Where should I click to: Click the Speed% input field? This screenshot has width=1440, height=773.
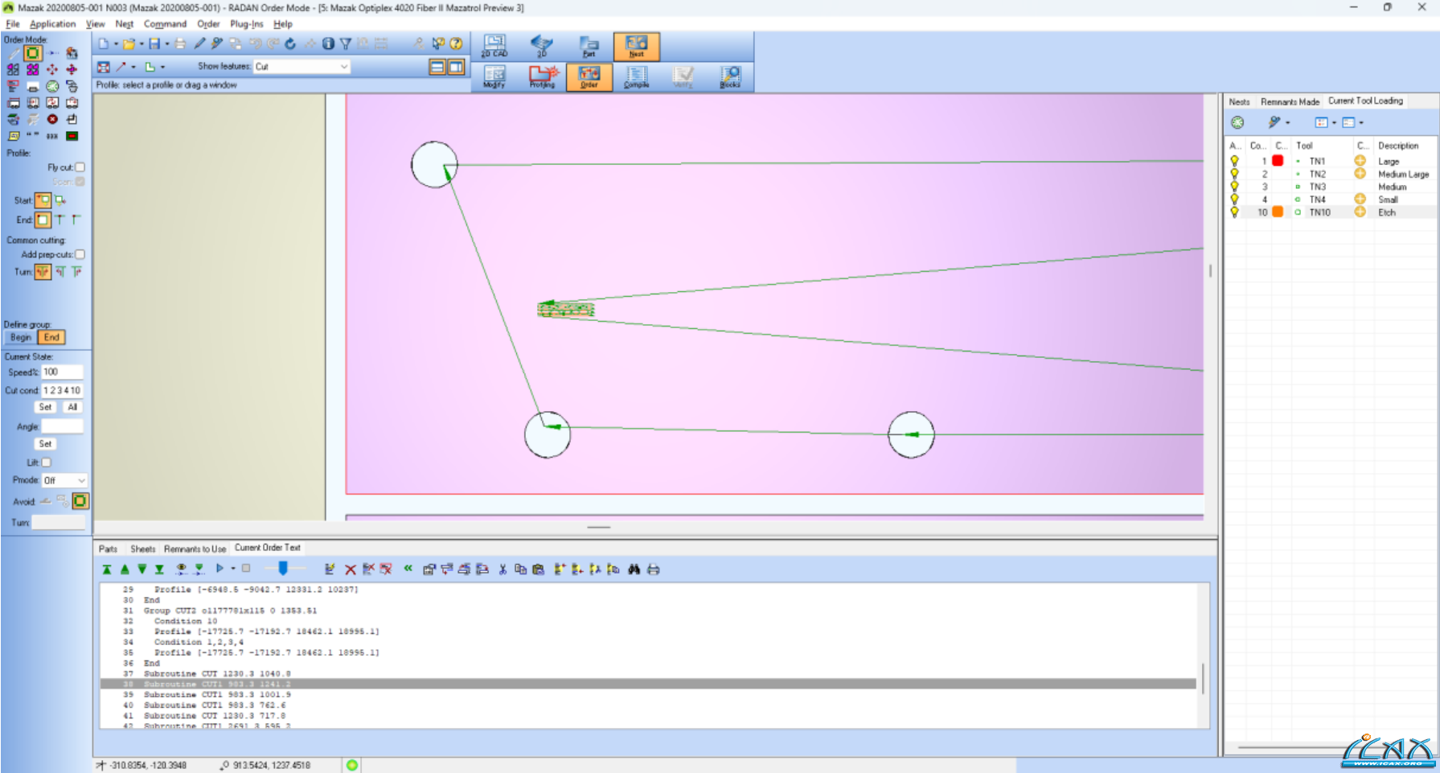pos(62,372)
